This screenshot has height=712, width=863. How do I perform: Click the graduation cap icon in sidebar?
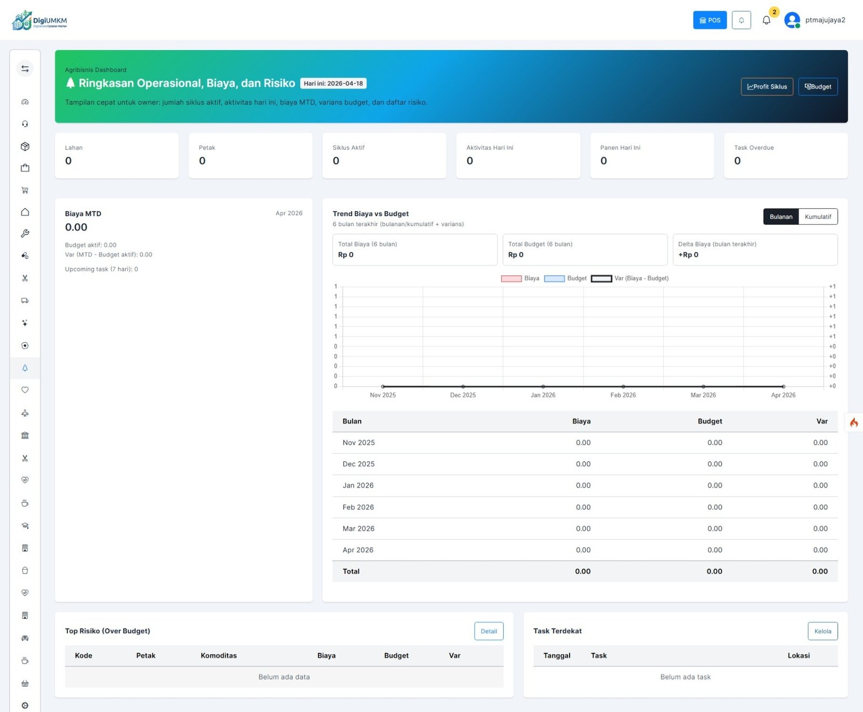(25, 526)
